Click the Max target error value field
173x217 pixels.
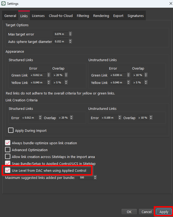(x=61, y=34)
